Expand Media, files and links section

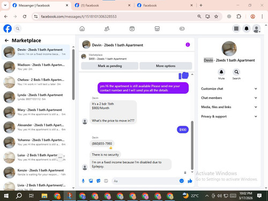click(229, 107)
